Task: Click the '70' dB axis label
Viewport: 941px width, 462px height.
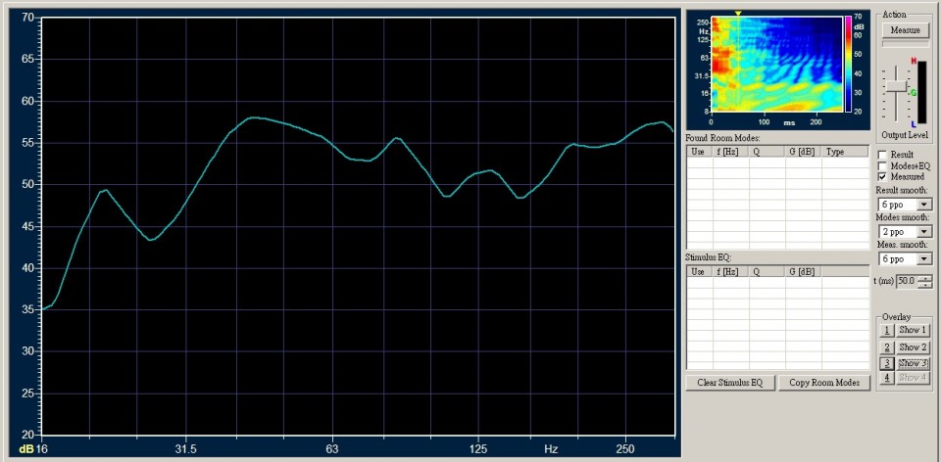Action: [x=28, y=17]
